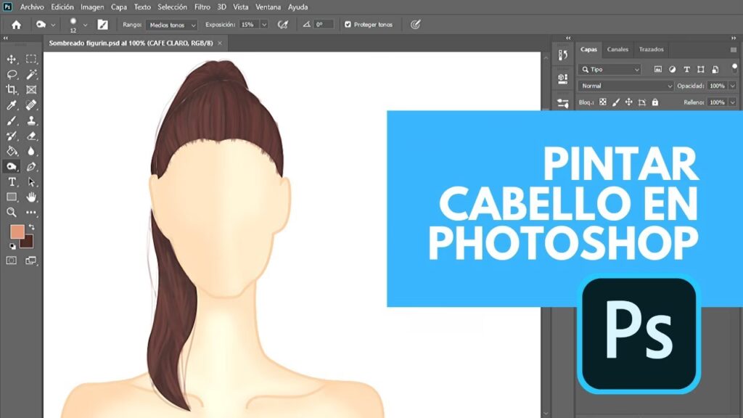
Task: Toggle the layer filter on/off switch
Action: tap(734, 68)
